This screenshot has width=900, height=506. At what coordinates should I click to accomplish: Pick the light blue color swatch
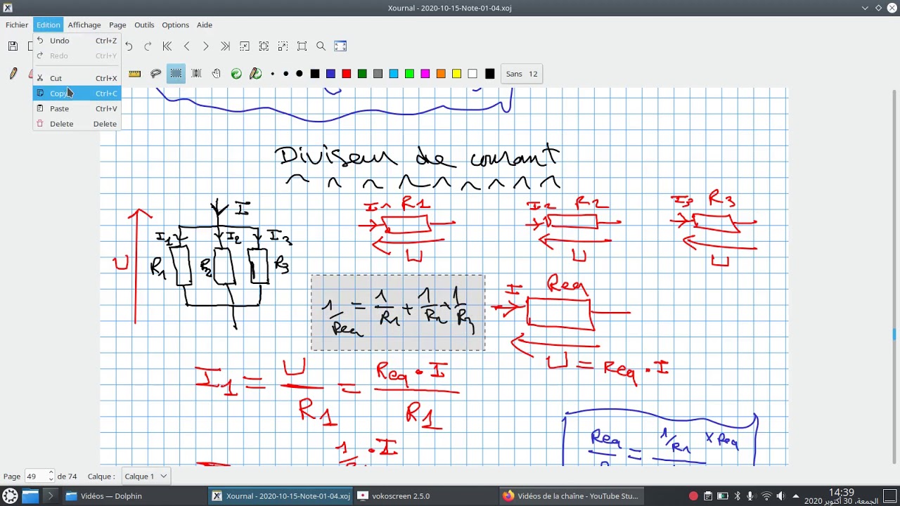click(394, 74)
